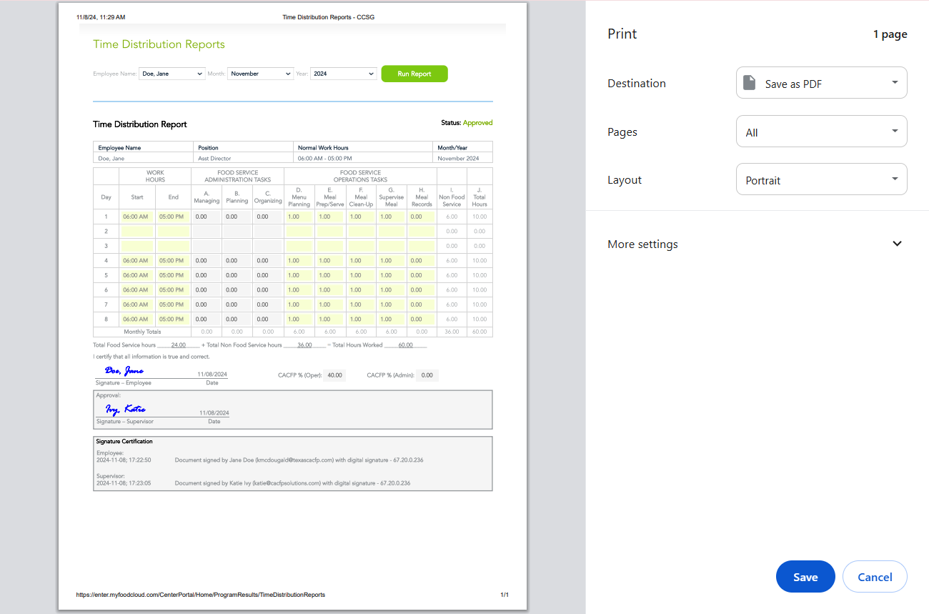This screenshot has width=929, height=614.
Task: Open the Destination dropdown showing Save as PDF
Action: [x=822, y=83]
